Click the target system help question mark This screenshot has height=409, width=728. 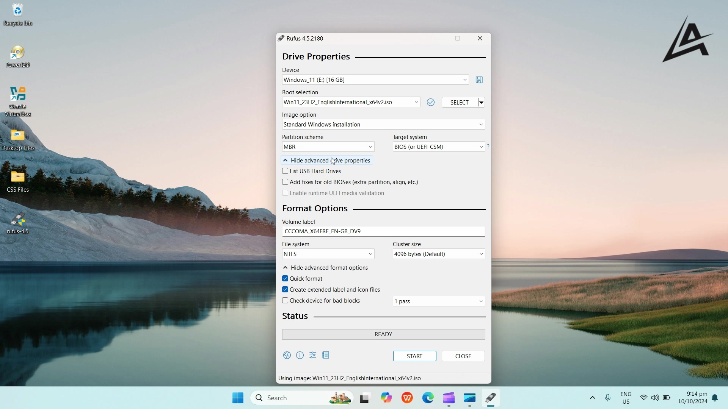(x=488, y=147)
